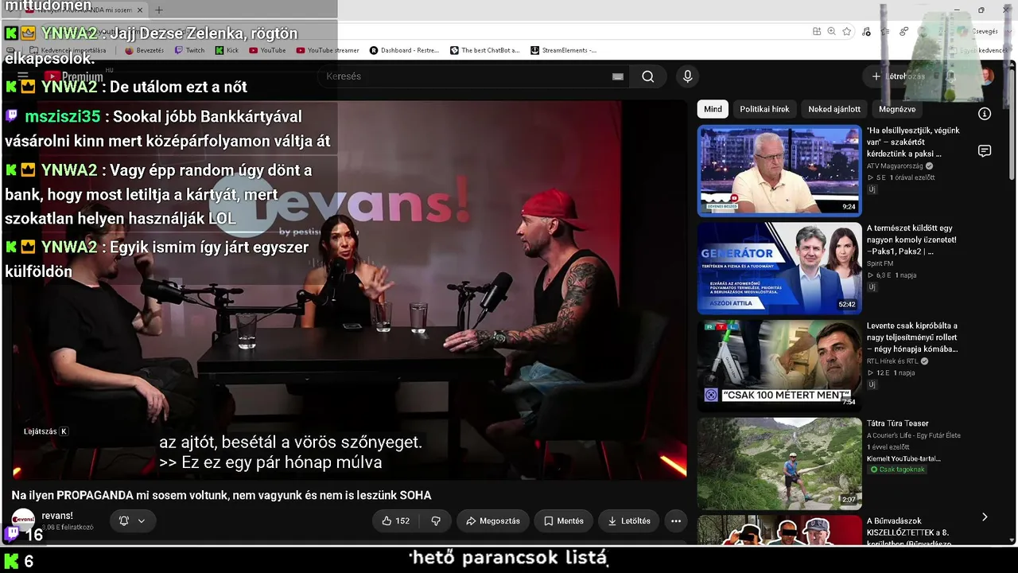Open the revans! channel avatar
Viewport: 1018px width, 573px height.
[x=24, y=520]
